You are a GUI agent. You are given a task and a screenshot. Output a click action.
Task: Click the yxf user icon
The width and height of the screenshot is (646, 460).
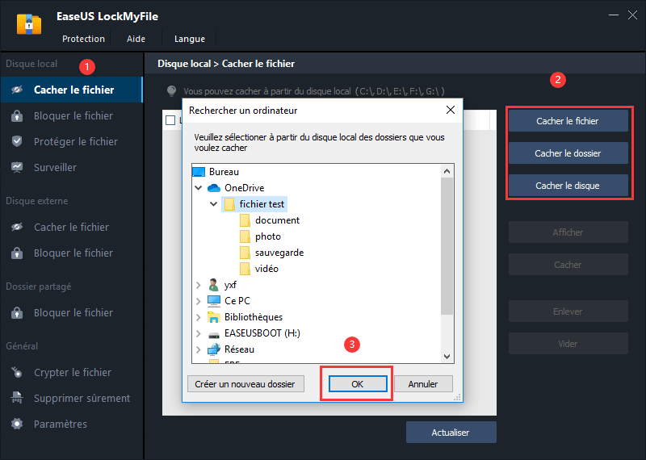213,285
